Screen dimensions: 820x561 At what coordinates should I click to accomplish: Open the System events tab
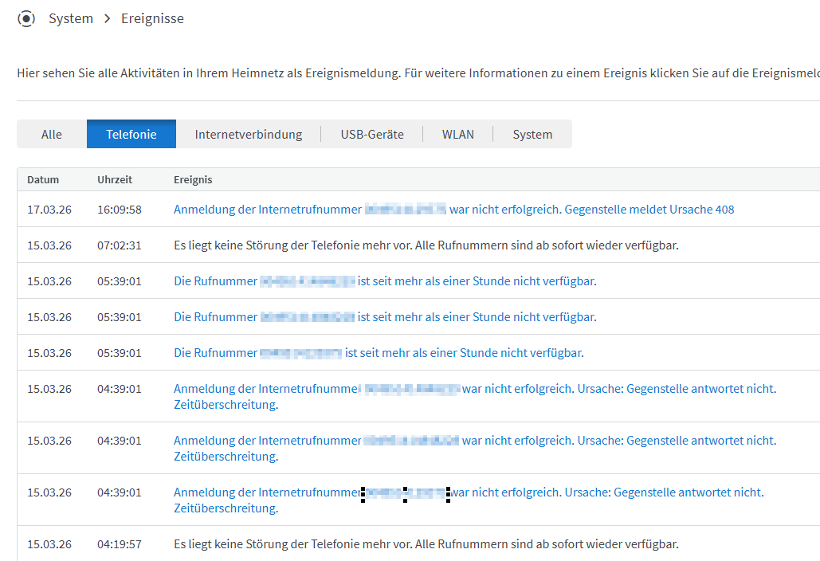pyautogui.click(x=532, y=135)
